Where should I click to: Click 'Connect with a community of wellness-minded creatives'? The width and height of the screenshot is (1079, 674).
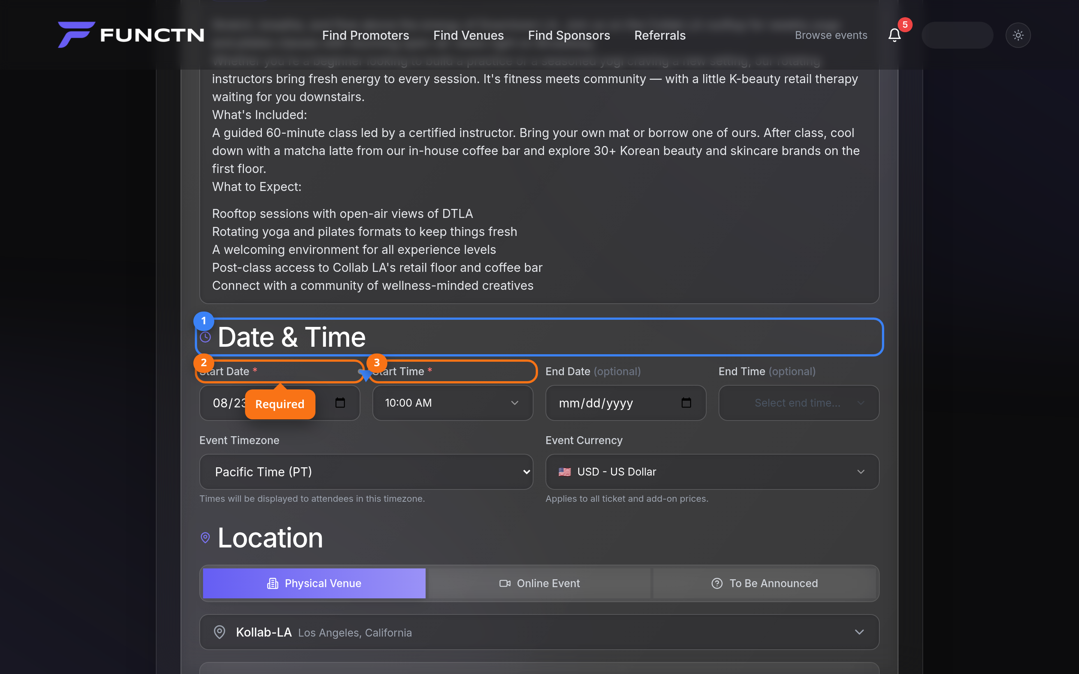click(373, 285)
